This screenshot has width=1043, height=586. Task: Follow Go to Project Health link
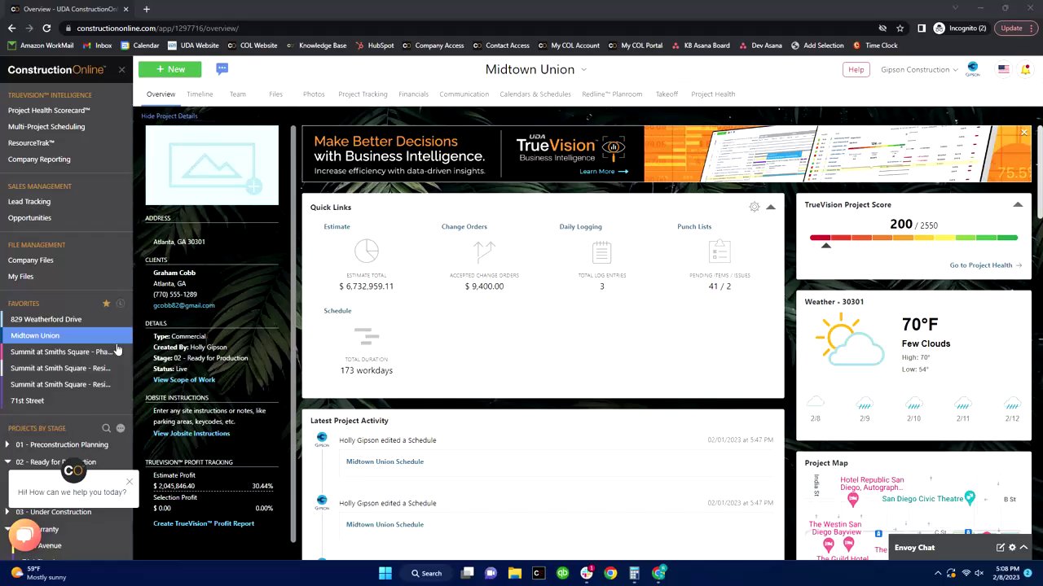click(985, 265)
